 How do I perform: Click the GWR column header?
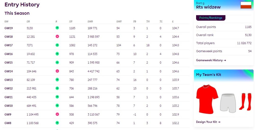(91, 21)
